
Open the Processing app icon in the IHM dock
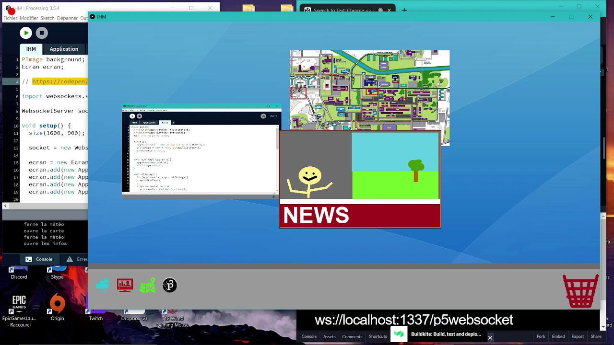(170, 286)
